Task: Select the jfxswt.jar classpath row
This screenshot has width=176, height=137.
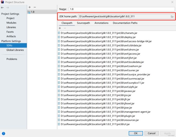Action: [116, 104]
